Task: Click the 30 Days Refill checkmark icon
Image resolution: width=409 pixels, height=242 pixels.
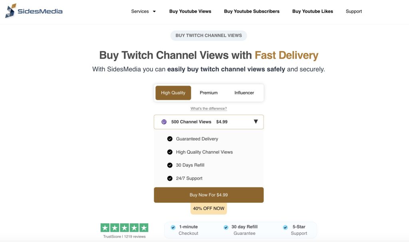Action: click(170, 165)
